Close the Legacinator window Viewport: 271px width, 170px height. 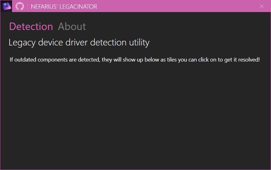point(261,6)
